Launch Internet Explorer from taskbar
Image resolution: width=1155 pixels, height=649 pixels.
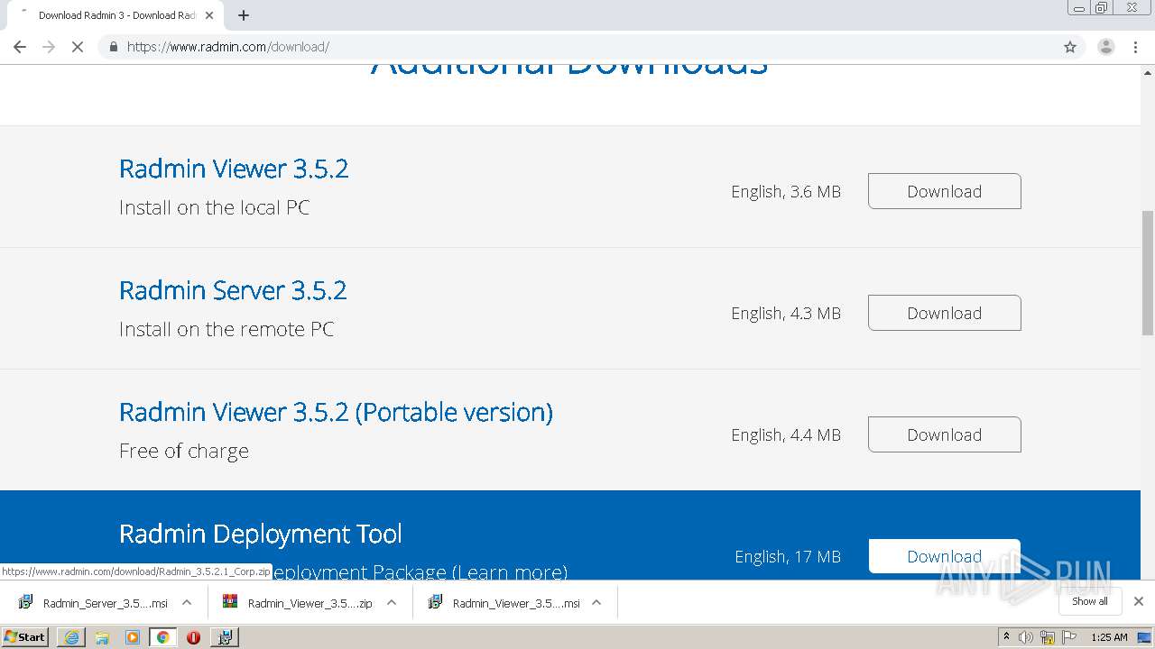pos(72,637)
